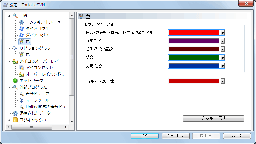Open dropdown arrow for フィルターへの一致 color

(223, 81)
